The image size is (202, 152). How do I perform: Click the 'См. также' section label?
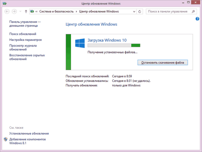[x=16, y=127]
